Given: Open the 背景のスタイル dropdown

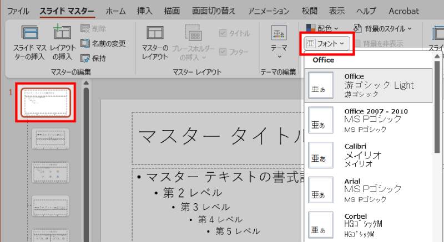Looking at the screenshot, I should click(x=382, y=29).
